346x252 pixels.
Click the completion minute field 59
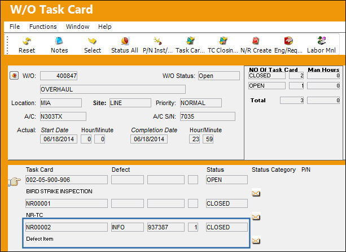coord(208,139)
